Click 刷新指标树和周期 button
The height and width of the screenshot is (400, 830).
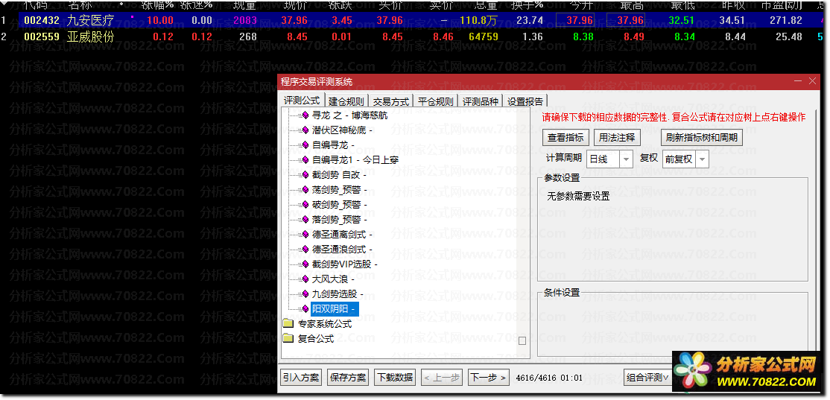click(x=702, y=138)
